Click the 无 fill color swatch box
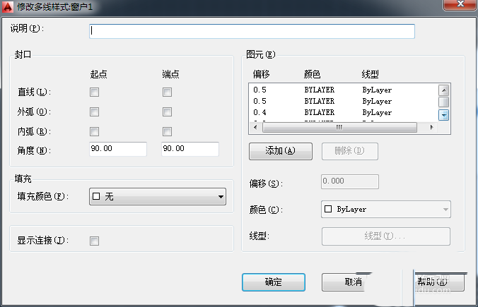Screen dimensions: 478x307 click(x=96, y=197)
